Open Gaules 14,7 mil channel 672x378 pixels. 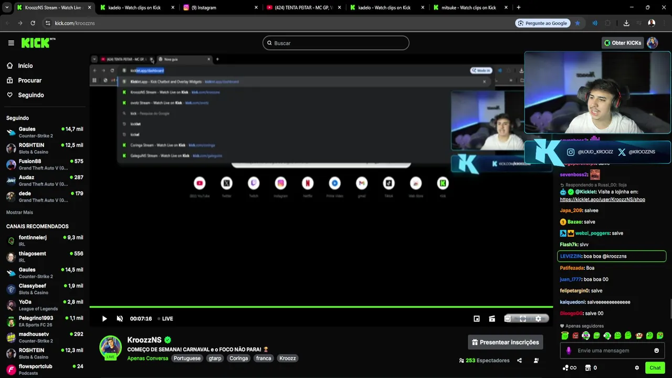point(45,132)
